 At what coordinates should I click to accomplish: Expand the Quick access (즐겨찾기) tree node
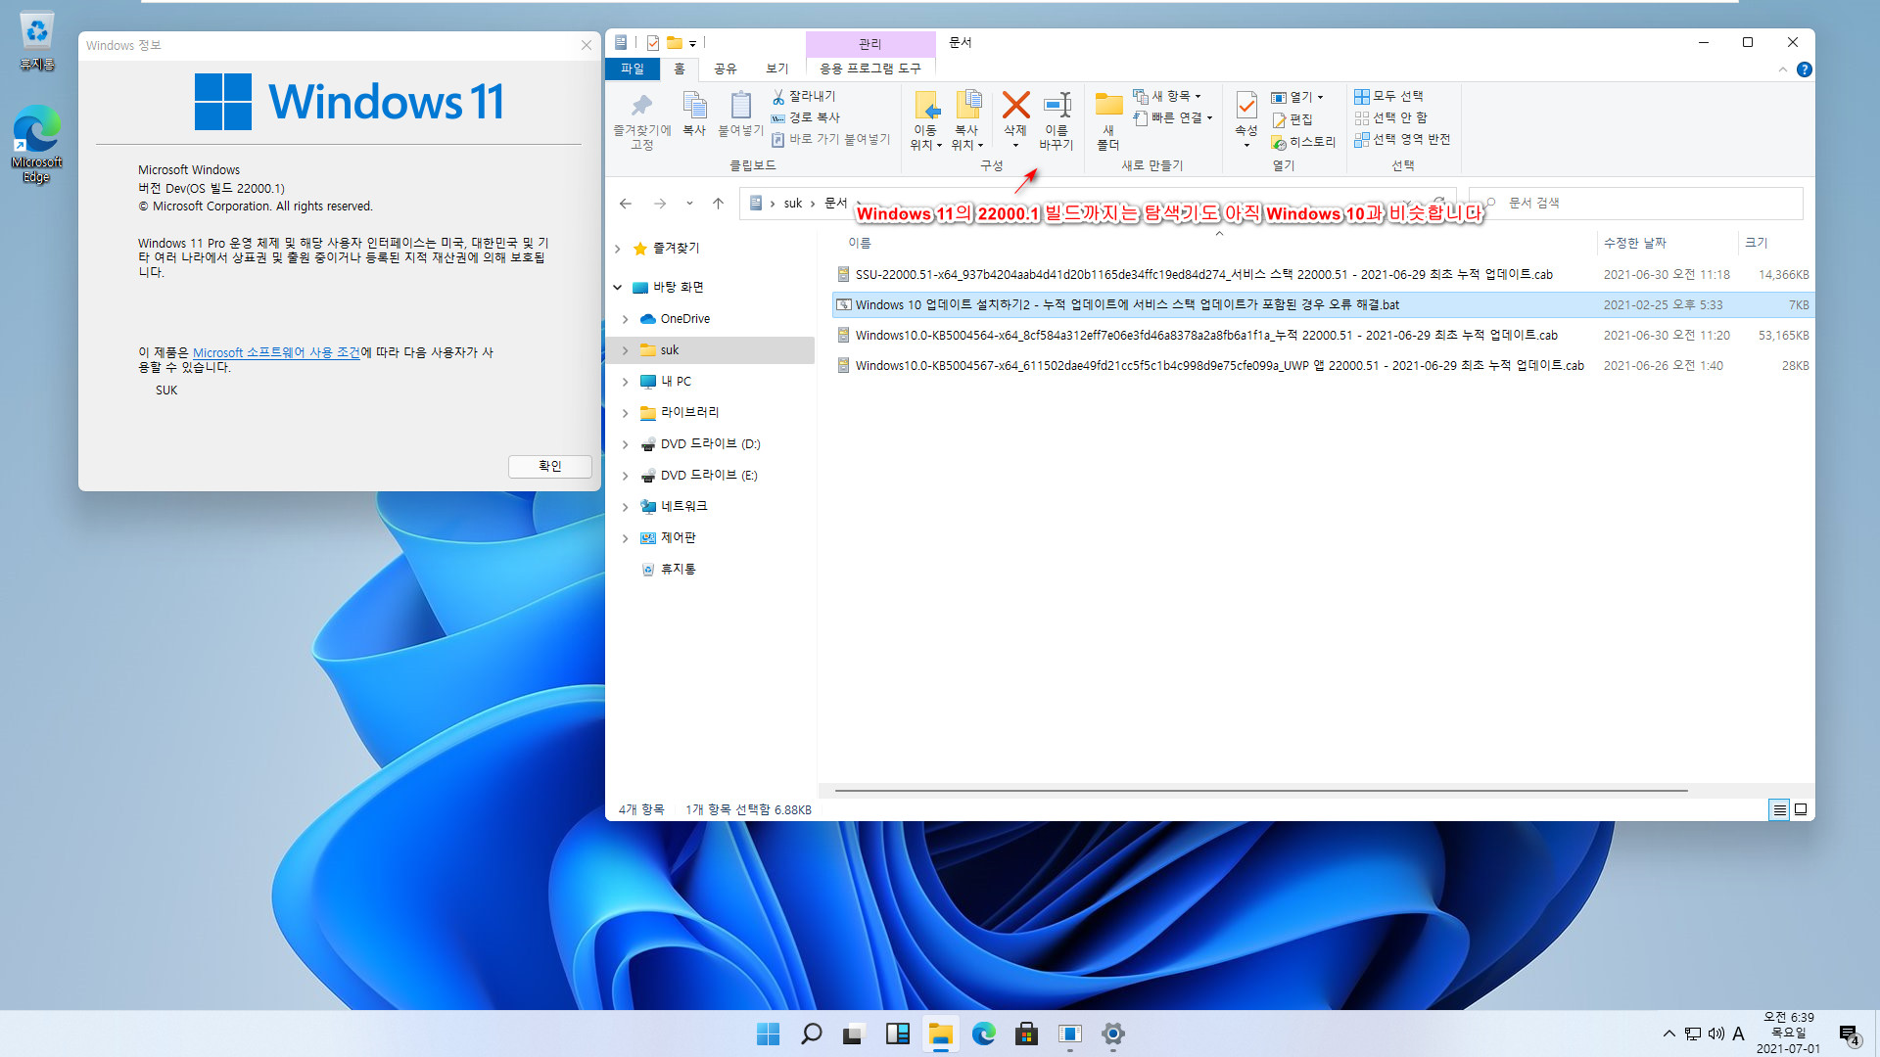(x=618, y=249)
